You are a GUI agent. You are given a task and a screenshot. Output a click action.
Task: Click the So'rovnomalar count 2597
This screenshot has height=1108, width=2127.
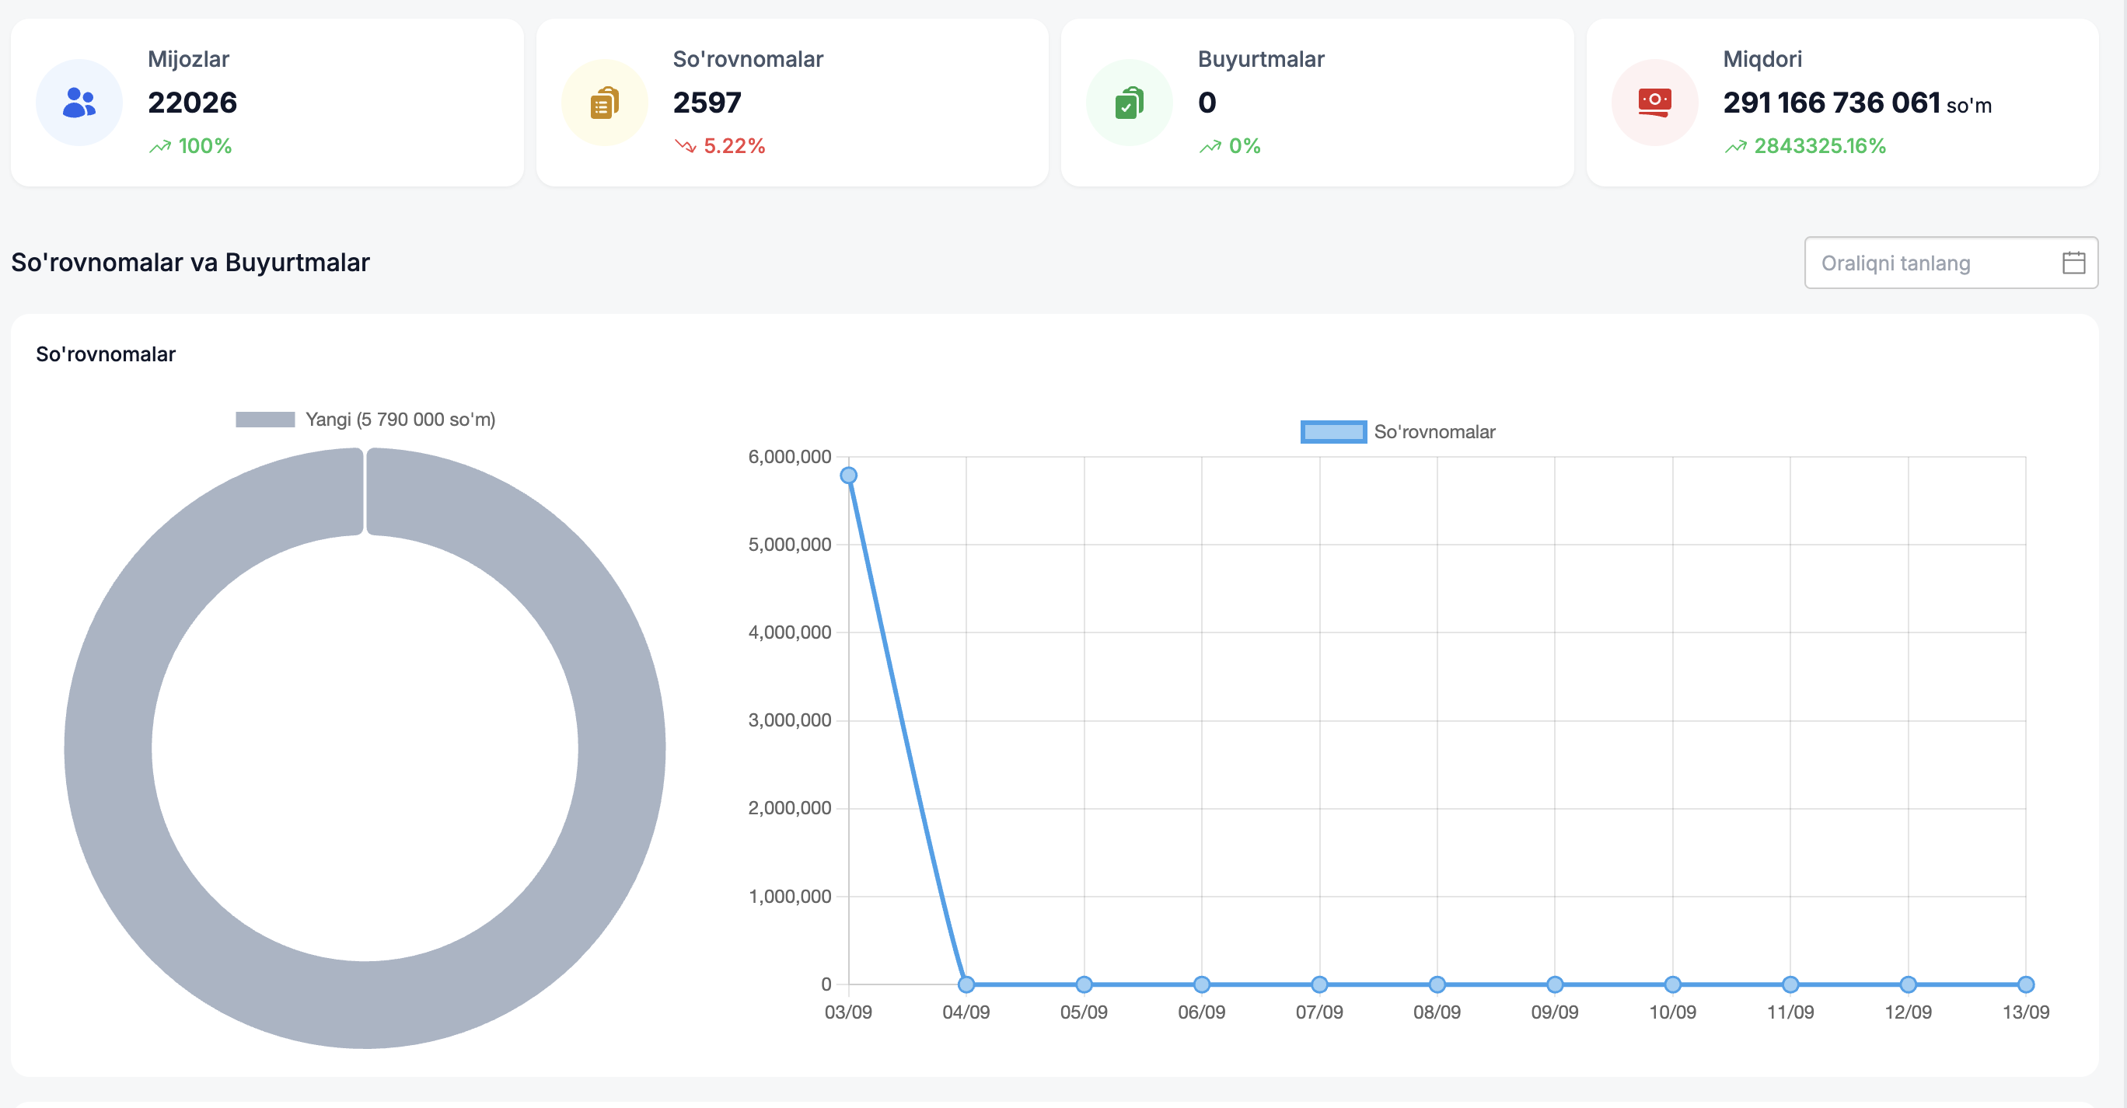tap(707, 103)
